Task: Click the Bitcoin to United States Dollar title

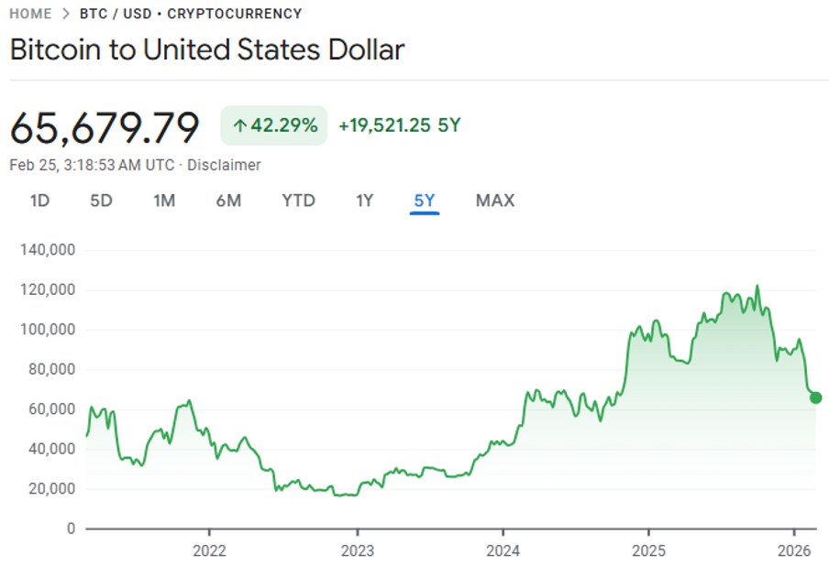Action: pos(207,50)
